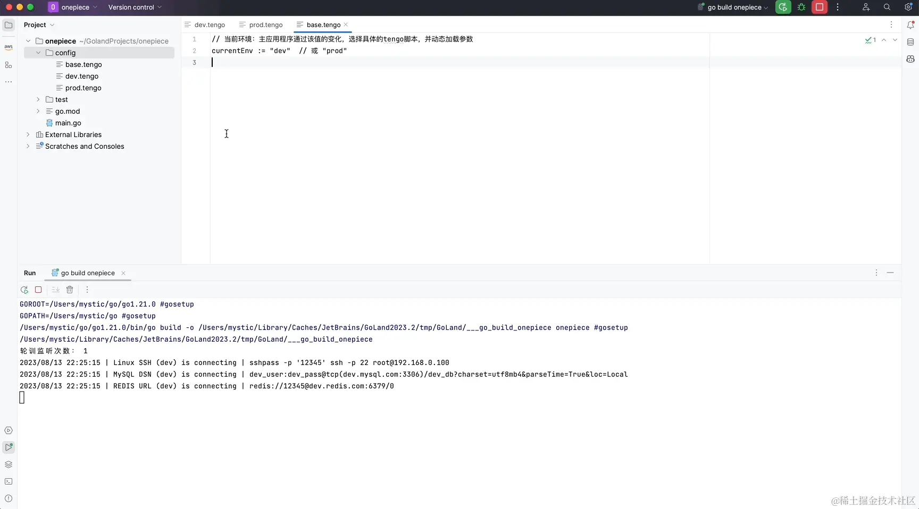Open more options in Run panel toolbar
This screenshot has height=509, width=919.
[87, 290]
